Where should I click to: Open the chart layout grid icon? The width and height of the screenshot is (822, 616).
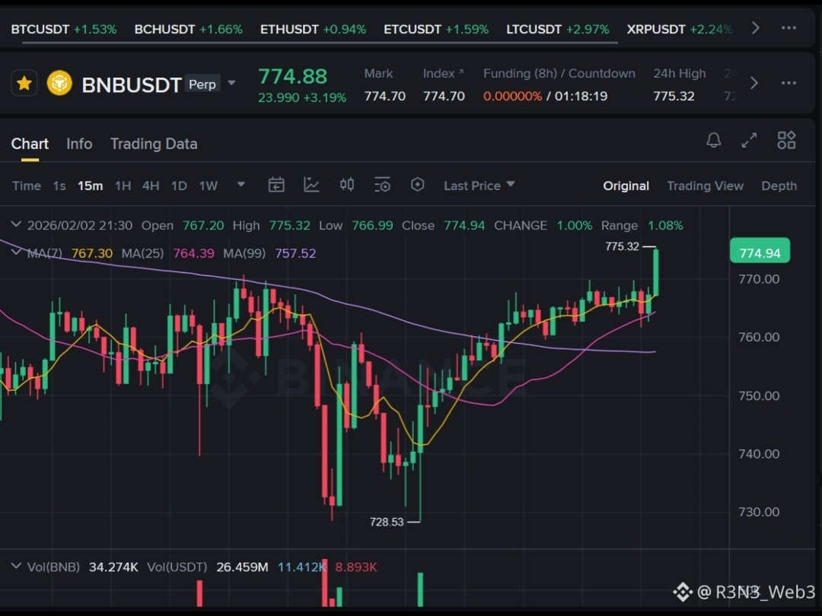(x=786, y=141)
